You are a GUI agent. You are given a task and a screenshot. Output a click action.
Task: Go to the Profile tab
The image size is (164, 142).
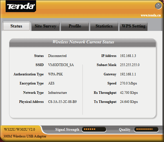(x=75, y=26)
